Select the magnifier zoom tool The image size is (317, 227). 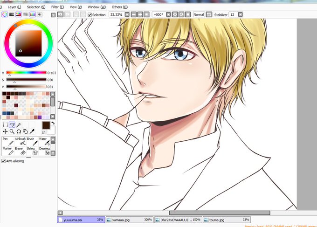pyautogui.click(x=12, y=131)
